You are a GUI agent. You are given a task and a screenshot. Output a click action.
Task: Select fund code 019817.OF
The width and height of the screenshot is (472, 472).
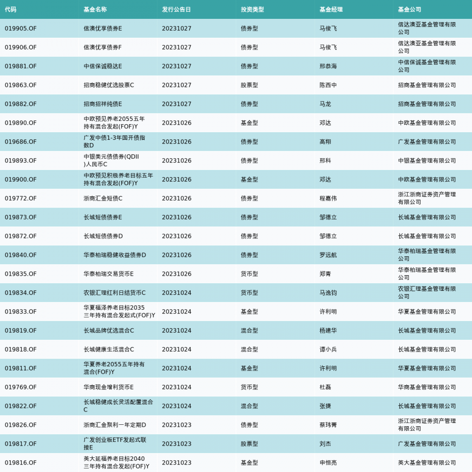coord(20,444)
